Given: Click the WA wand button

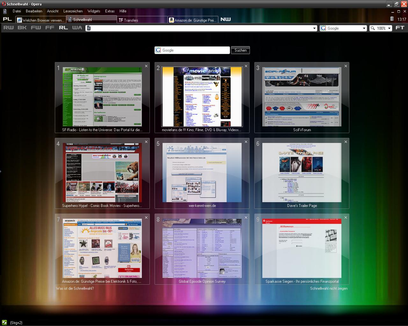Looking at the screenshot, I should tap(77, 28).
